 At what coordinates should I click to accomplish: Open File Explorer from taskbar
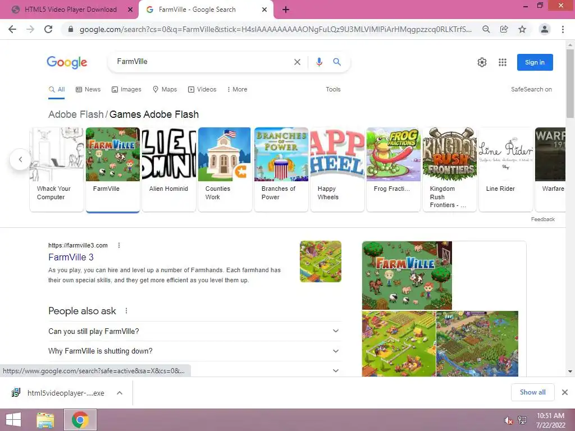[x=45, y=420]
